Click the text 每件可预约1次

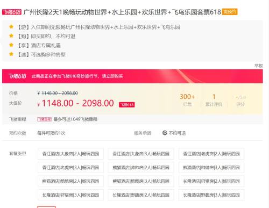pyautogui.click(x=51, y=133)
